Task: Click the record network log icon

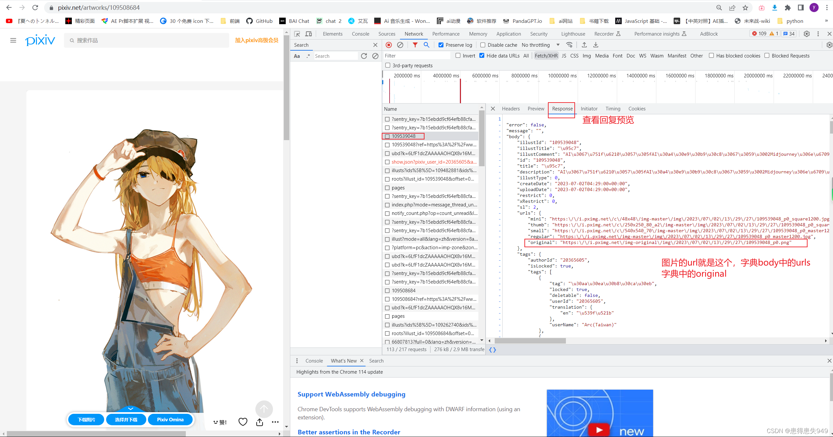Action: [389, 45]
